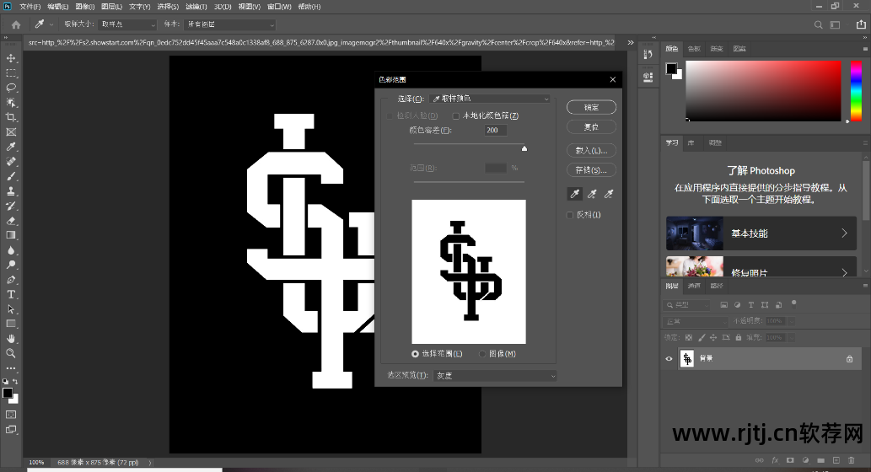Viewport: 871px width, 472px height.
Task: Click the 复位 button
Action: pos(592,126)
